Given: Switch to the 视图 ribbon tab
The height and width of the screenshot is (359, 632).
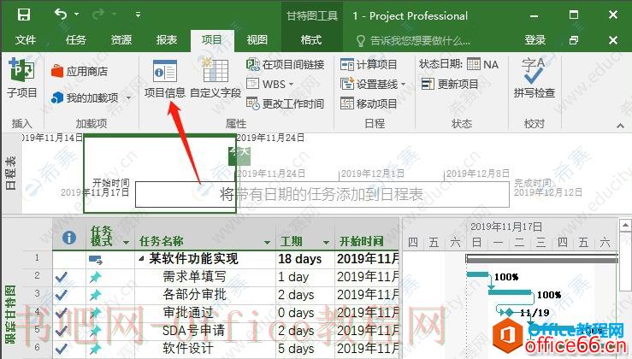Looking at the screenshot, I should click(x=257, y=40).
